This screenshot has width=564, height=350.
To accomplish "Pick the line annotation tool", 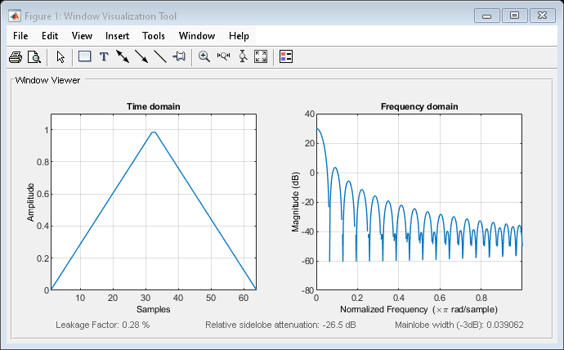I will (160, 57).
